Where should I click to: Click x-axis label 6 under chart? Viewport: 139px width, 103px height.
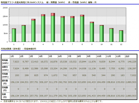(x=63, y=44)
